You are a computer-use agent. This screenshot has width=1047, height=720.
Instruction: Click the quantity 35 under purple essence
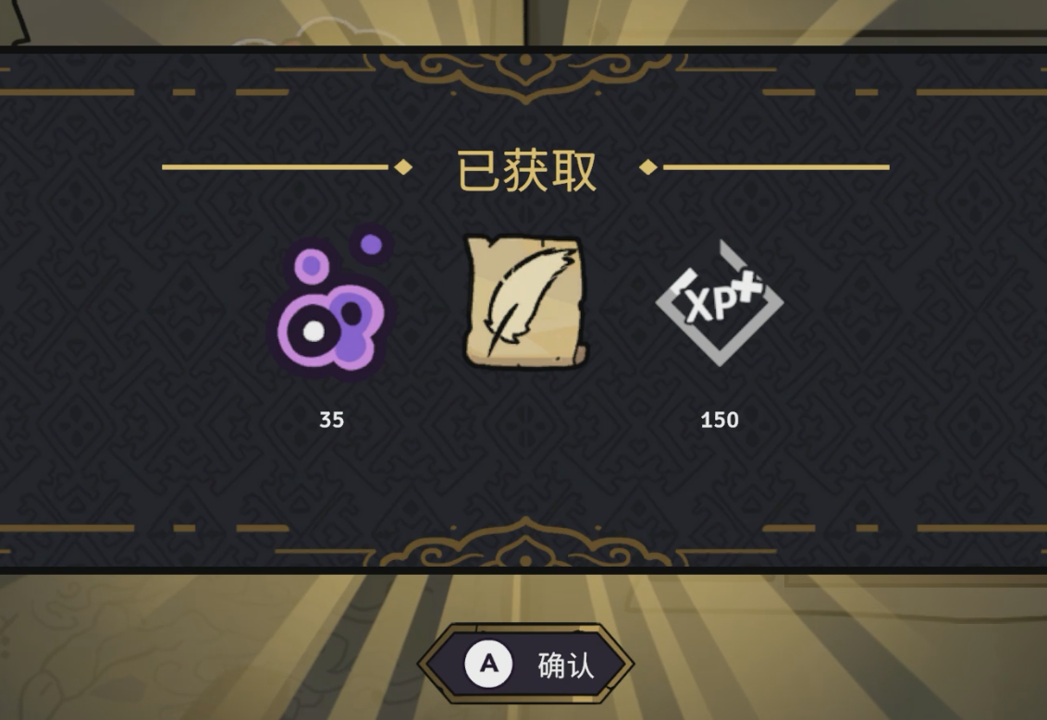pyautogui.click(x=331, y=420)
